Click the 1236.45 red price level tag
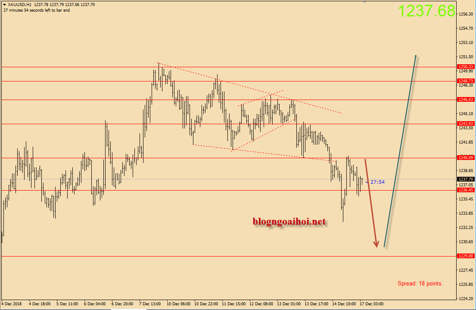Image resolution: width=476 pixels, height=310 pixels. (x=466, y=190)
